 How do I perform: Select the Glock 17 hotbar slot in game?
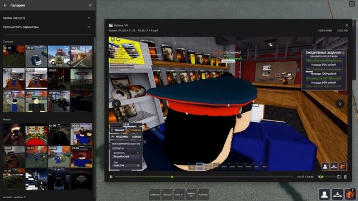pyautogui.click(x=179, y=195)
